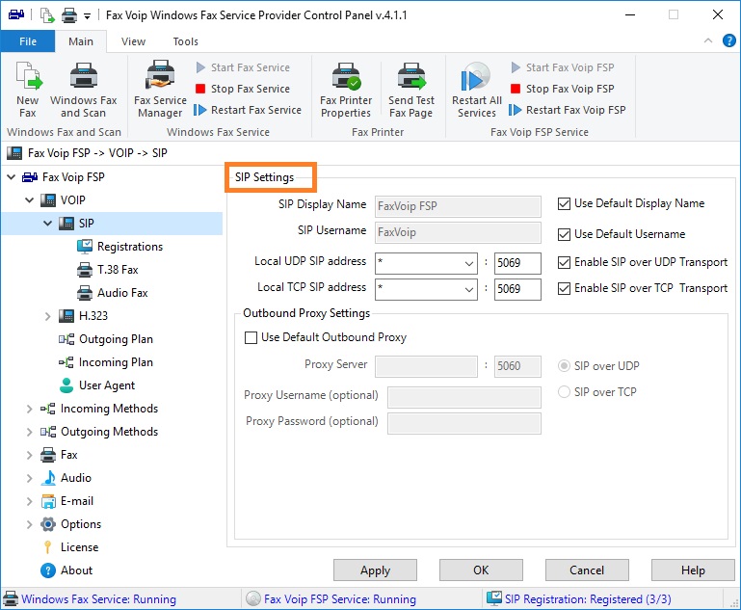Click the SIP Display Name field
The image size is (741, 610).
click(x=458, y=206)
